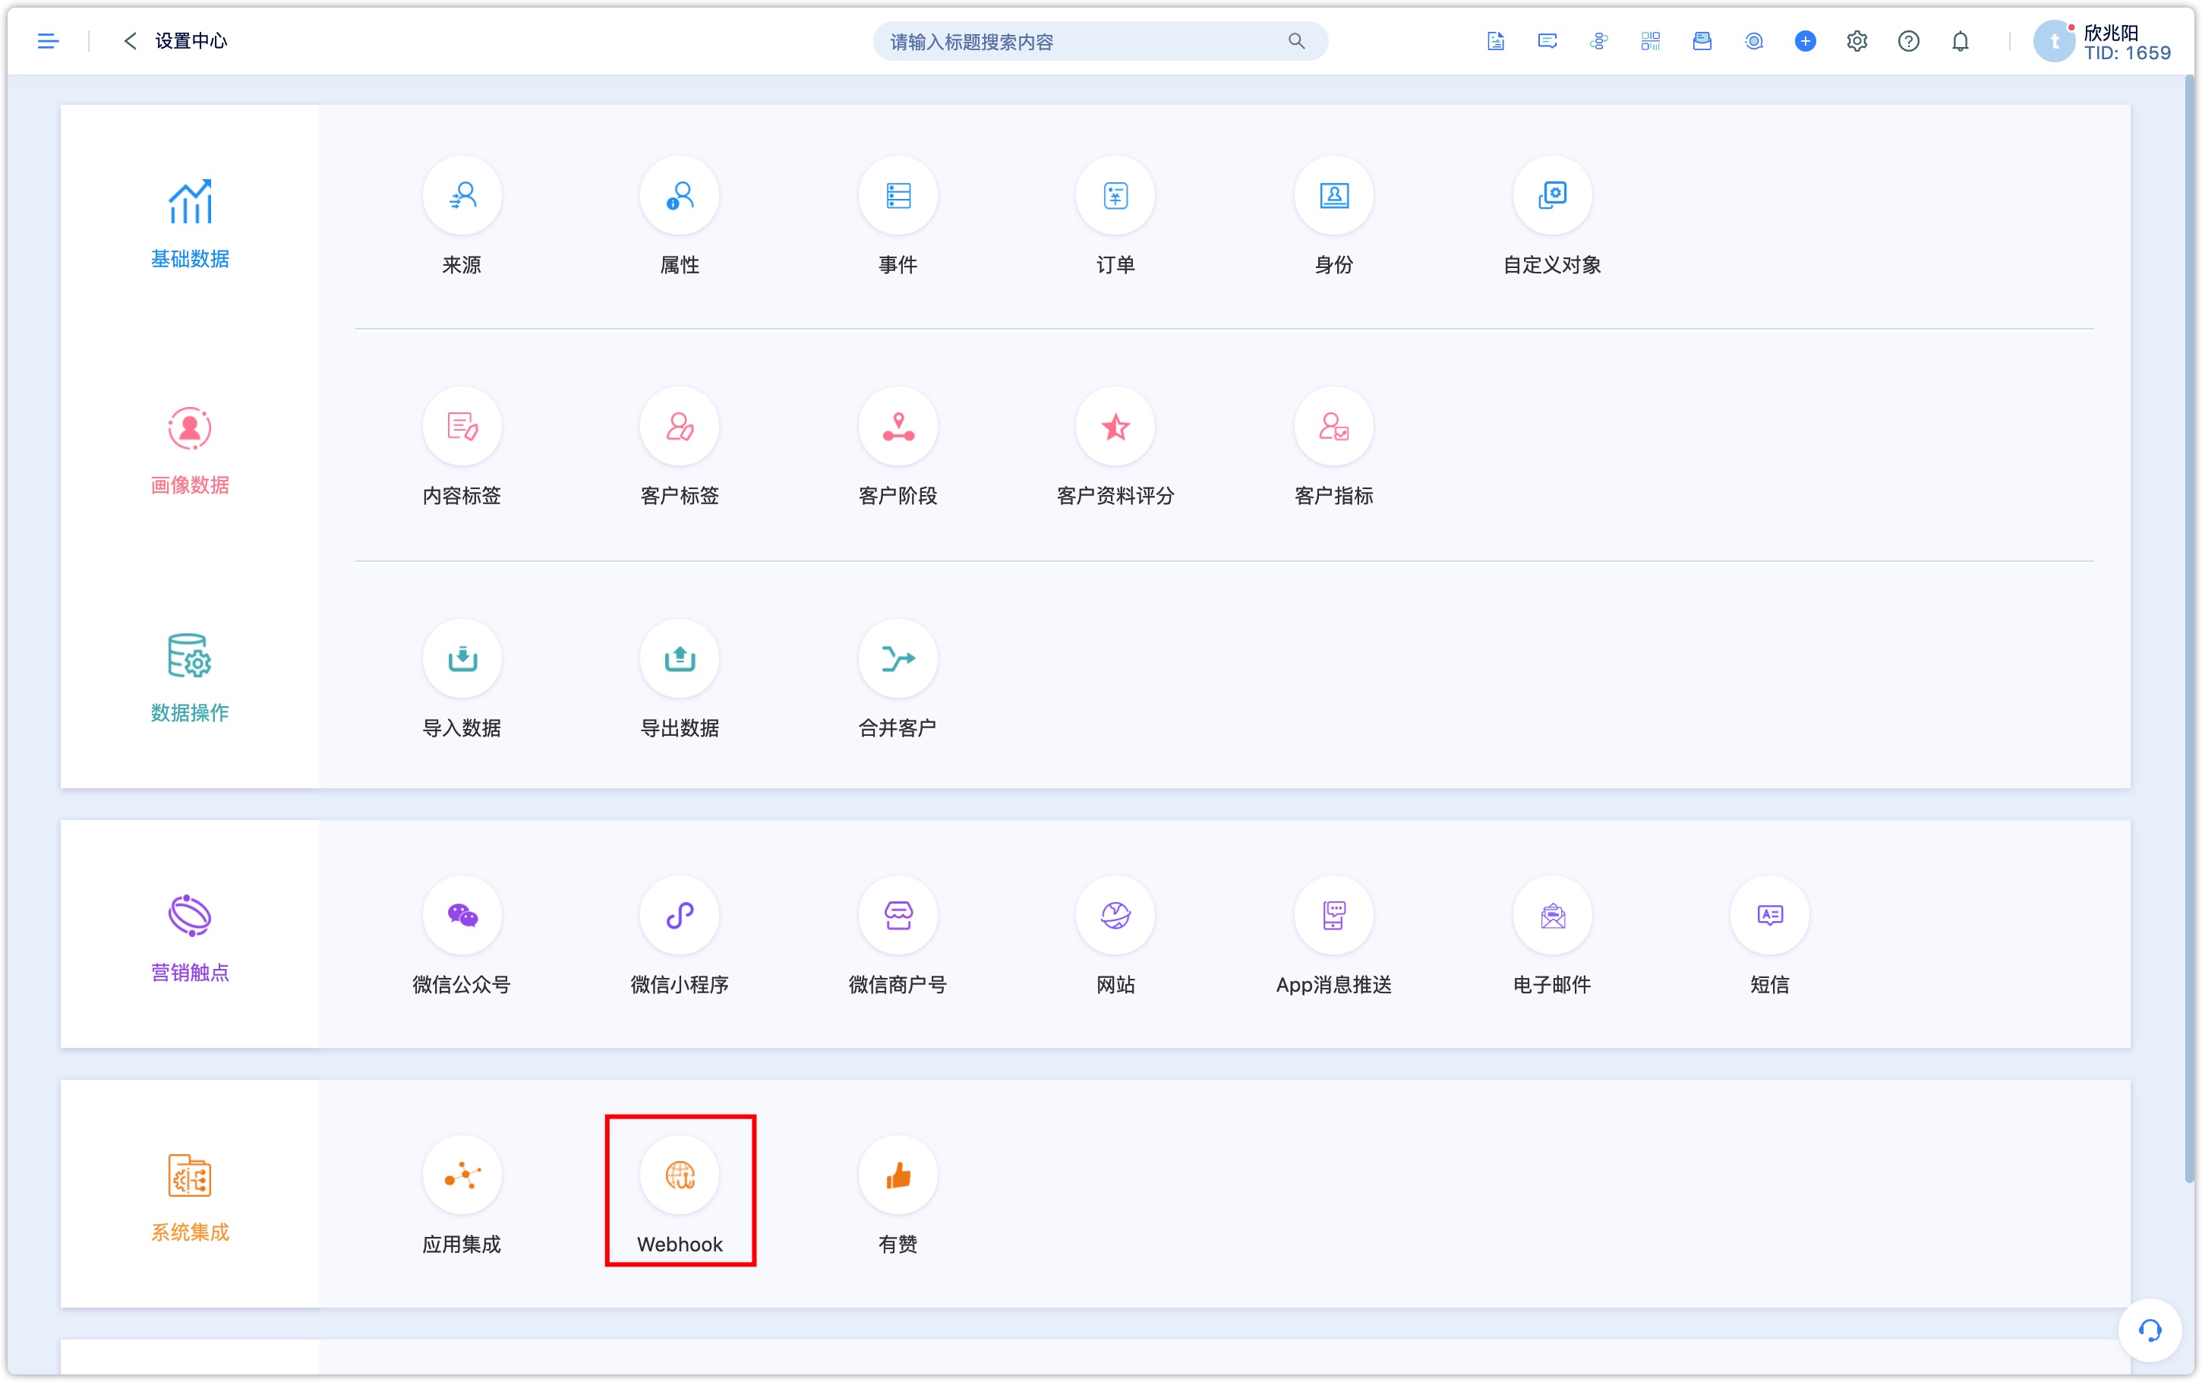Open the 身份 (identity) icon
The height and width of the screenshot is (1382, 2202).
coord(1334,196)
